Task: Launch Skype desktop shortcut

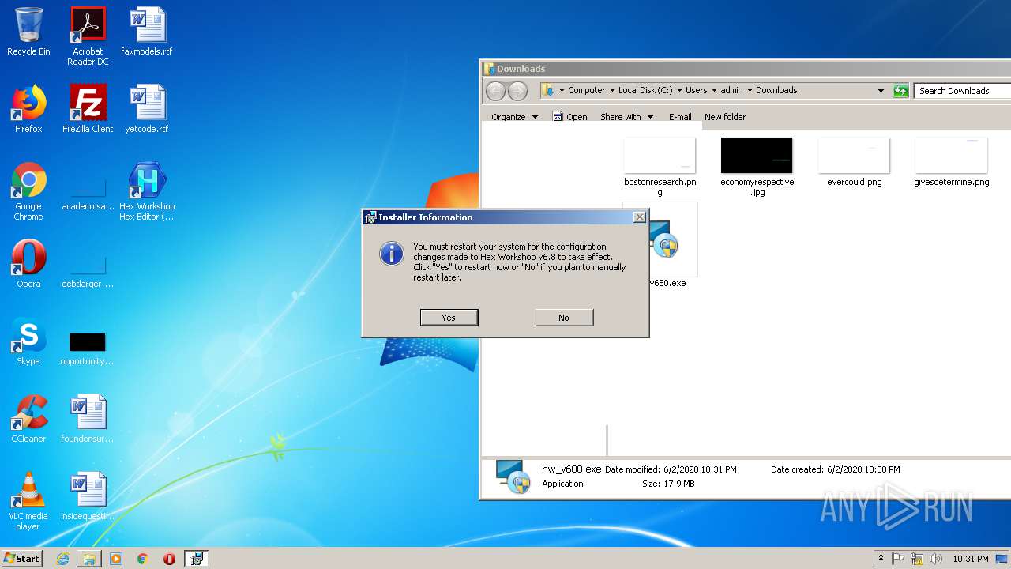Action: (x=28, y=341)
